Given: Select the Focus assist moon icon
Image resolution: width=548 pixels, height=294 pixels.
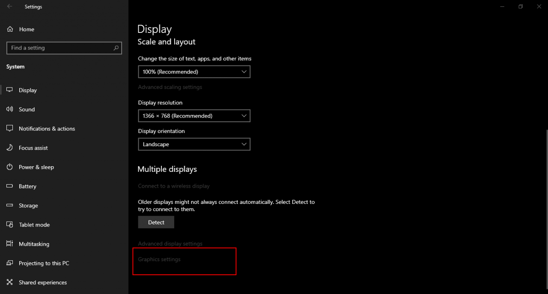Looking at the screenshot, I should tap(10, 148).
